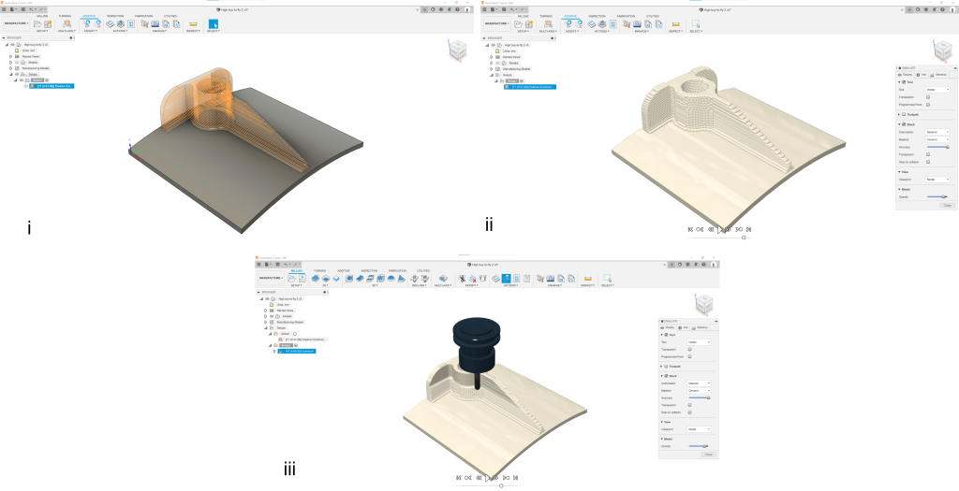Viewport: 959px width, 491px height.
Task: Toggle the Toolpath checkbox in screenshot ii Simulate panel
Action: point(904,114)
